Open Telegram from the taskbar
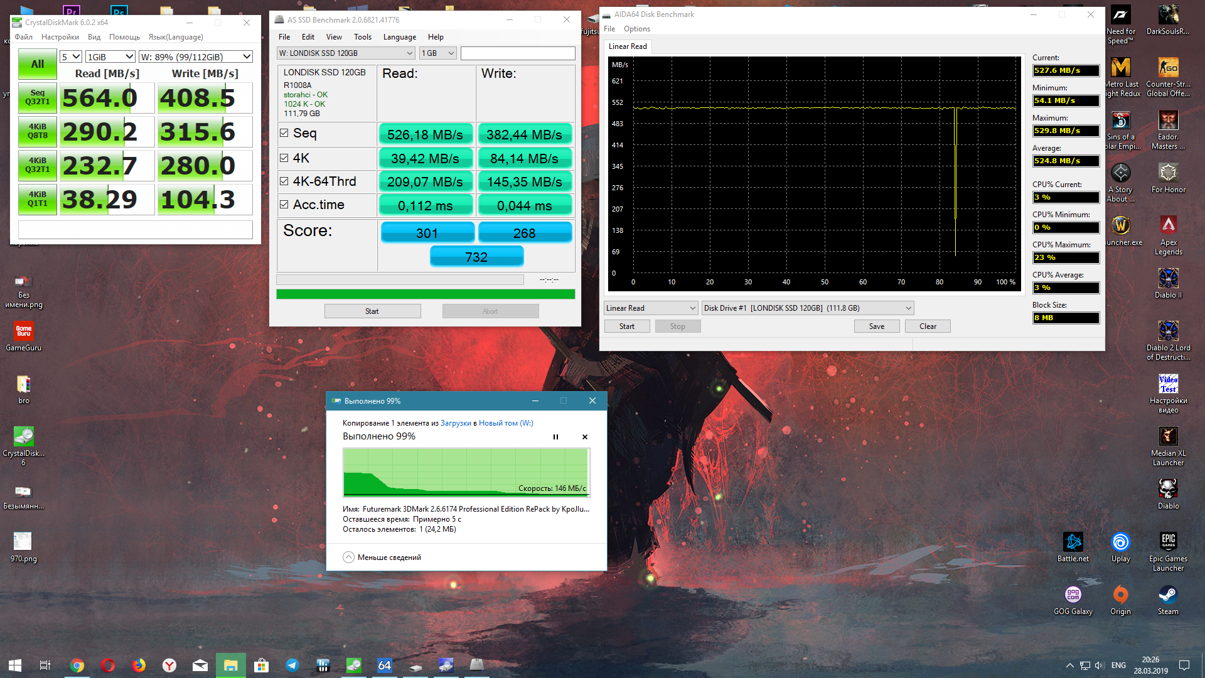The height and width of the screenshot is (678, 1205). (292, 665)
